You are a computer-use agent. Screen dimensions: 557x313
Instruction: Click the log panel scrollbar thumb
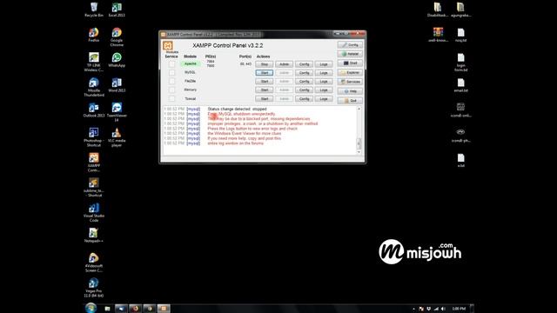[359, 143]
